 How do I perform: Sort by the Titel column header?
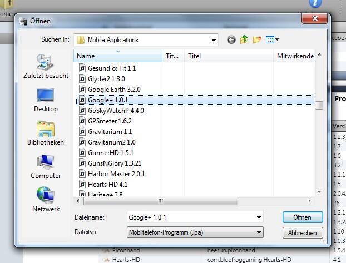point(229,56)
